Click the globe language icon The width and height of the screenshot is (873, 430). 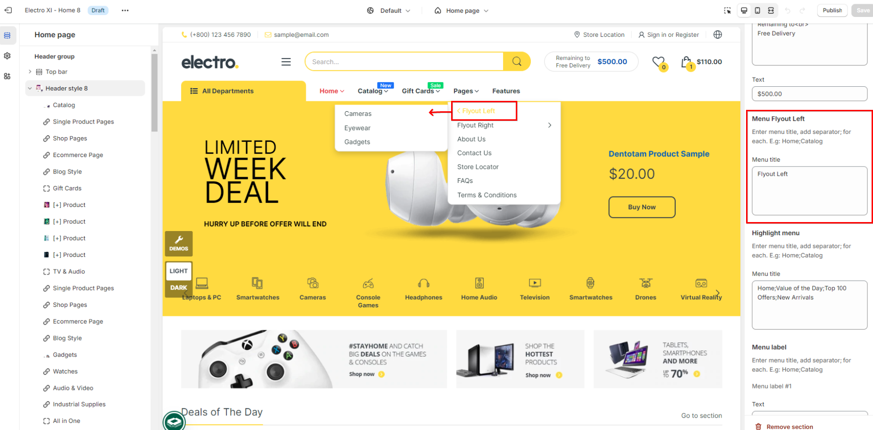pos(718,34)
